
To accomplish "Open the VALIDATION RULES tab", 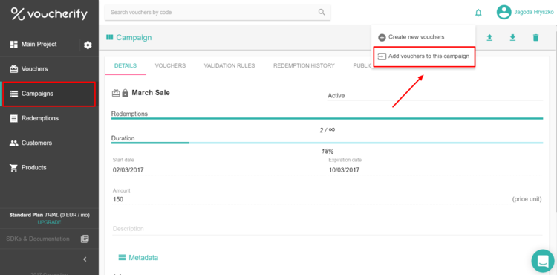I will [229, 65].
